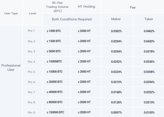164x117 pixels.
Task: Select the Level column header
Action: [x=33, y=13]
